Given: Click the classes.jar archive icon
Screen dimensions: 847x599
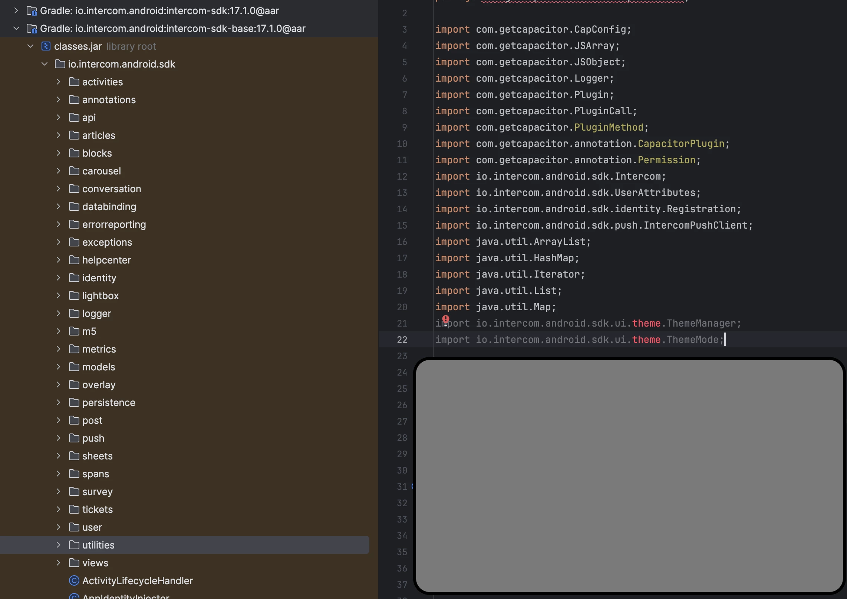Looking at the screenshot, I should click(x=46, y=46).
